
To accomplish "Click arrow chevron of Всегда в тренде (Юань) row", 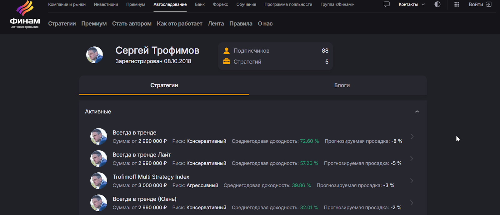I will tap(412, 203).
